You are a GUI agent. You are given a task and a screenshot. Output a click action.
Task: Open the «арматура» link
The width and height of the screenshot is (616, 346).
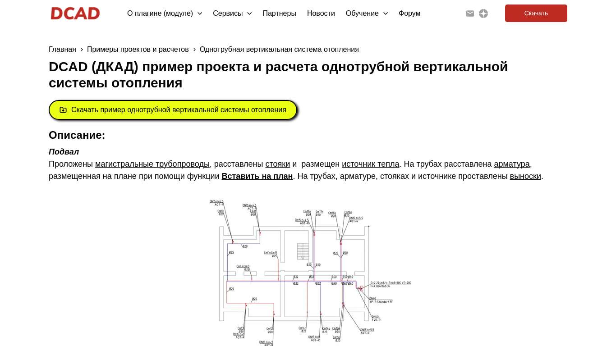point(512,164)
